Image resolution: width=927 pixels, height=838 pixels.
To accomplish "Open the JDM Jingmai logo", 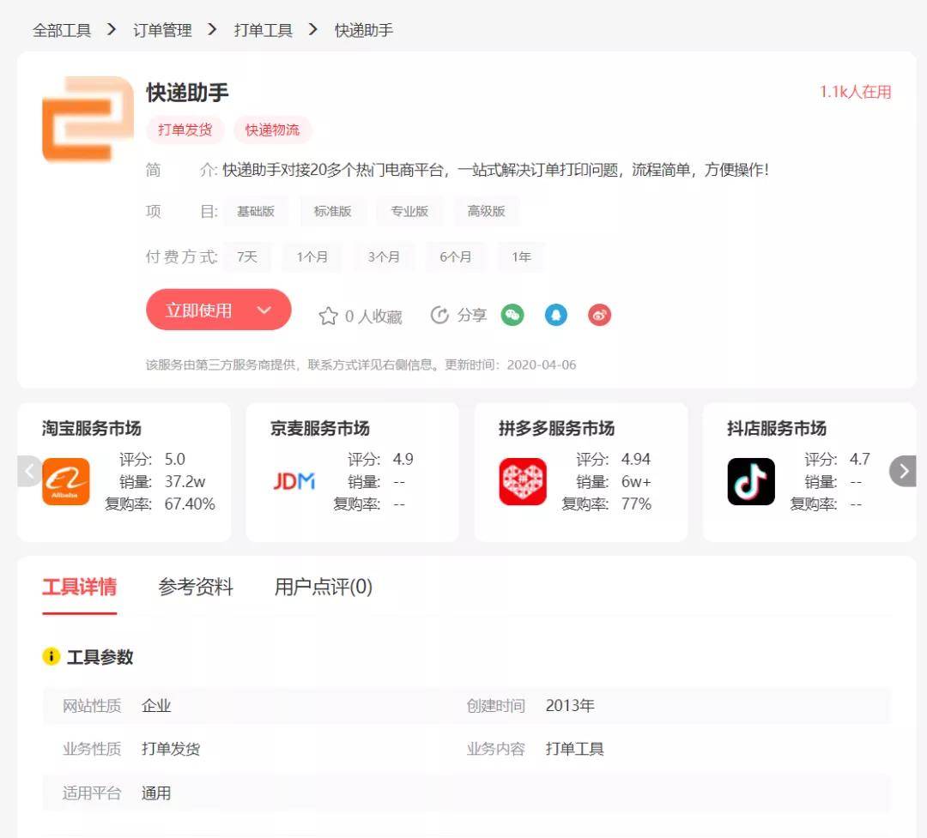I will coord(294,481).
